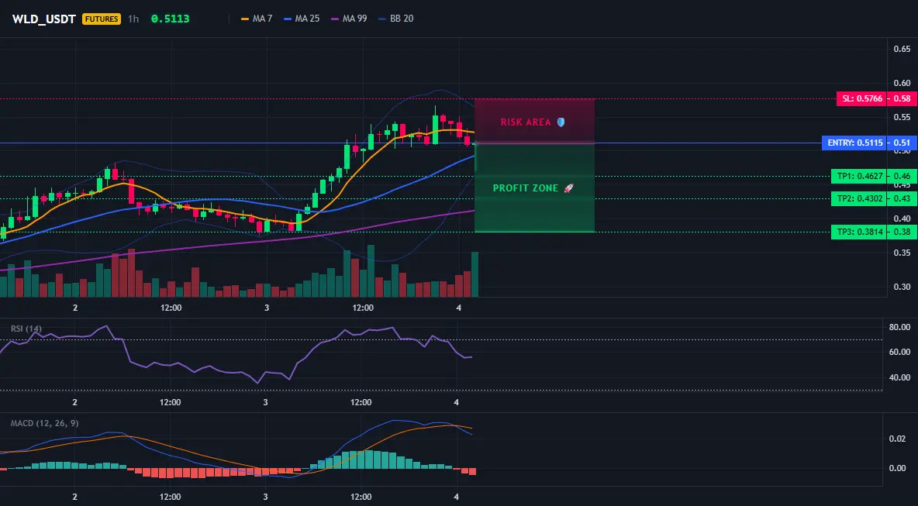Viewport: 918px width, 506px height.
Task: Toggle the MA 7 legend entry
Action: 257,19
